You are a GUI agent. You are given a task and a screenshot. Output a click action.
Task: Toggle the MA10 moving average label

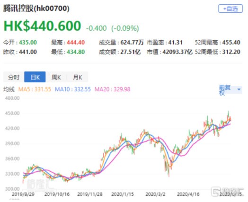coord(73,89)
